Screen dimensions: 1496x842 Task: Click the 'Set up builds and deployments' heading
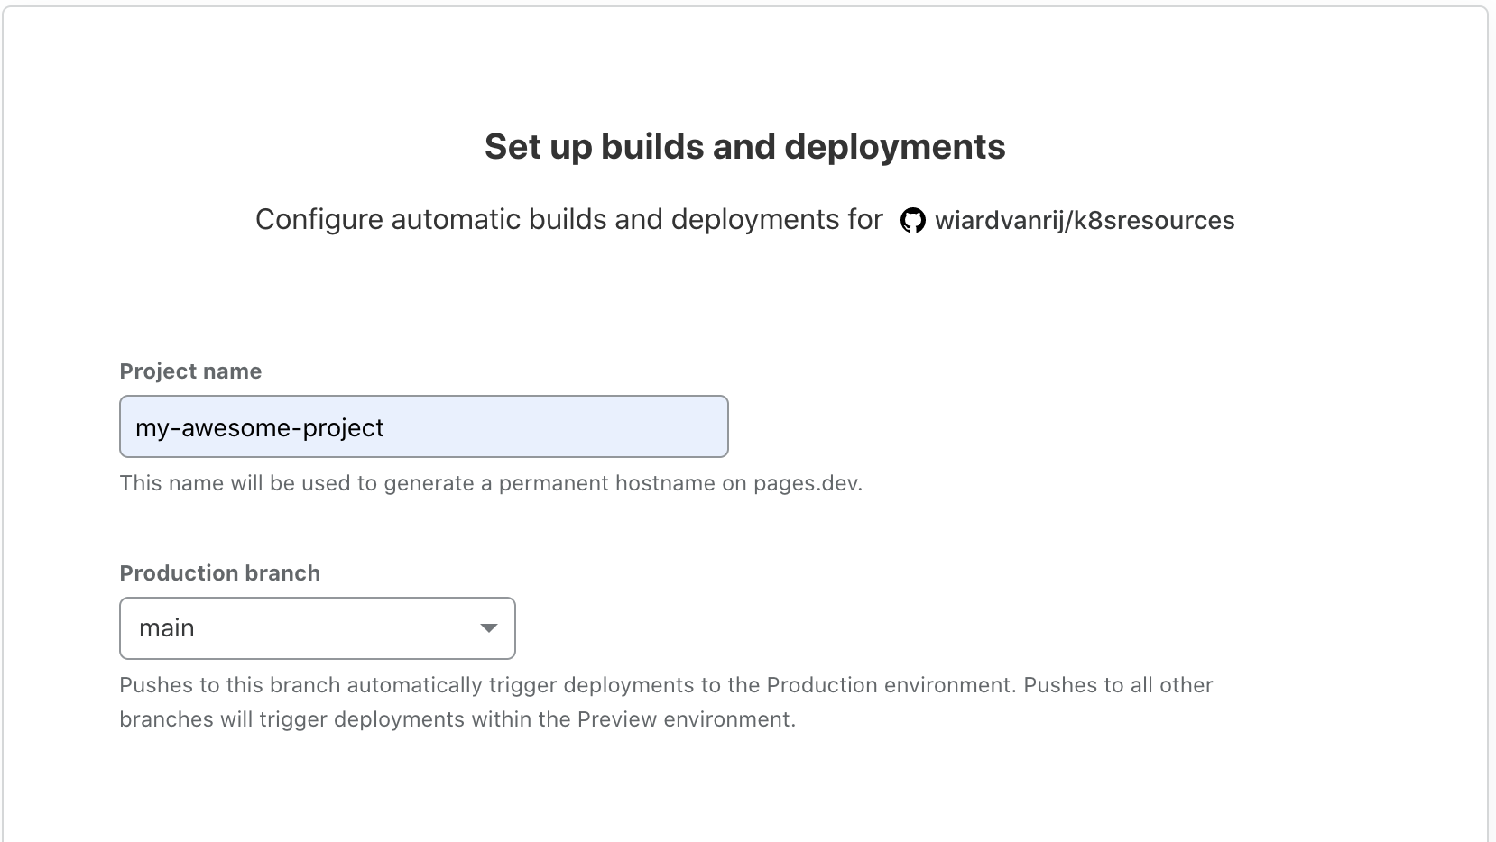(x=745, y=146)
